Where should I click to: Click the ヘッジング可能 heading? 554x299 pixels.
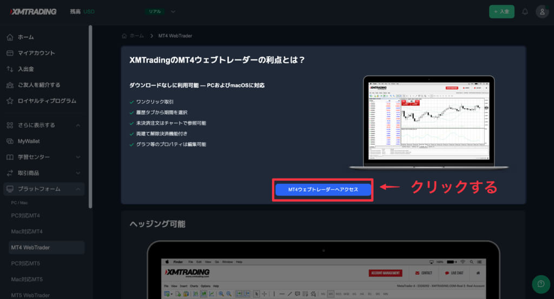coord(157,224)
